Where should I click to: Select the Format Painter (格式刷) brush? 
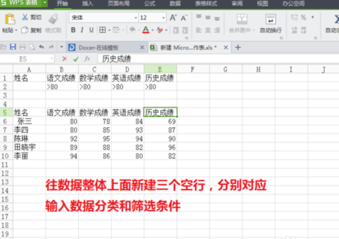click(53, 19)
